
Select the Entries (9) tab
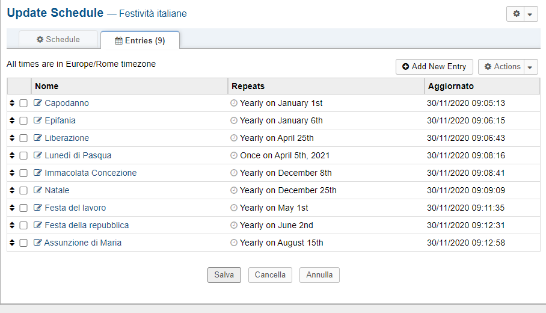coord(140,40)
